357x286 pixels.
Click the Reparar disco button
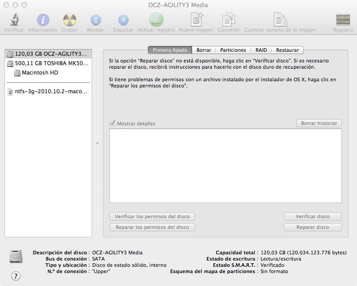click(x=312, y=227)
